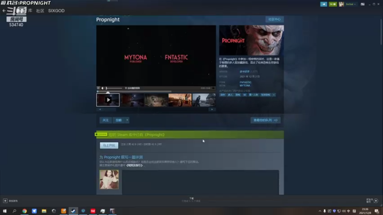Image resolution: width=383 pixels, height=215 pixels.
Task: Toggle the autoplay videos checkbox
Action: pos(126,88)
